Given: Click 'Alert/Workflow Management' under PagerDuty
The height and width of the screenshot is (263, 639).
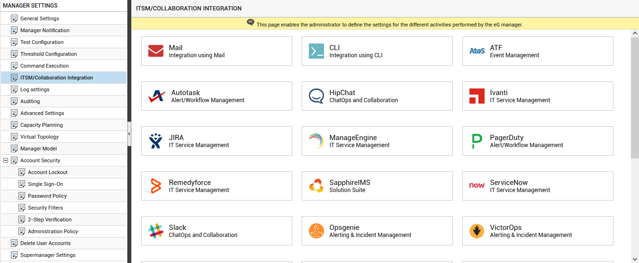Looking at the screenshot, I should click(x=527, y=145).
